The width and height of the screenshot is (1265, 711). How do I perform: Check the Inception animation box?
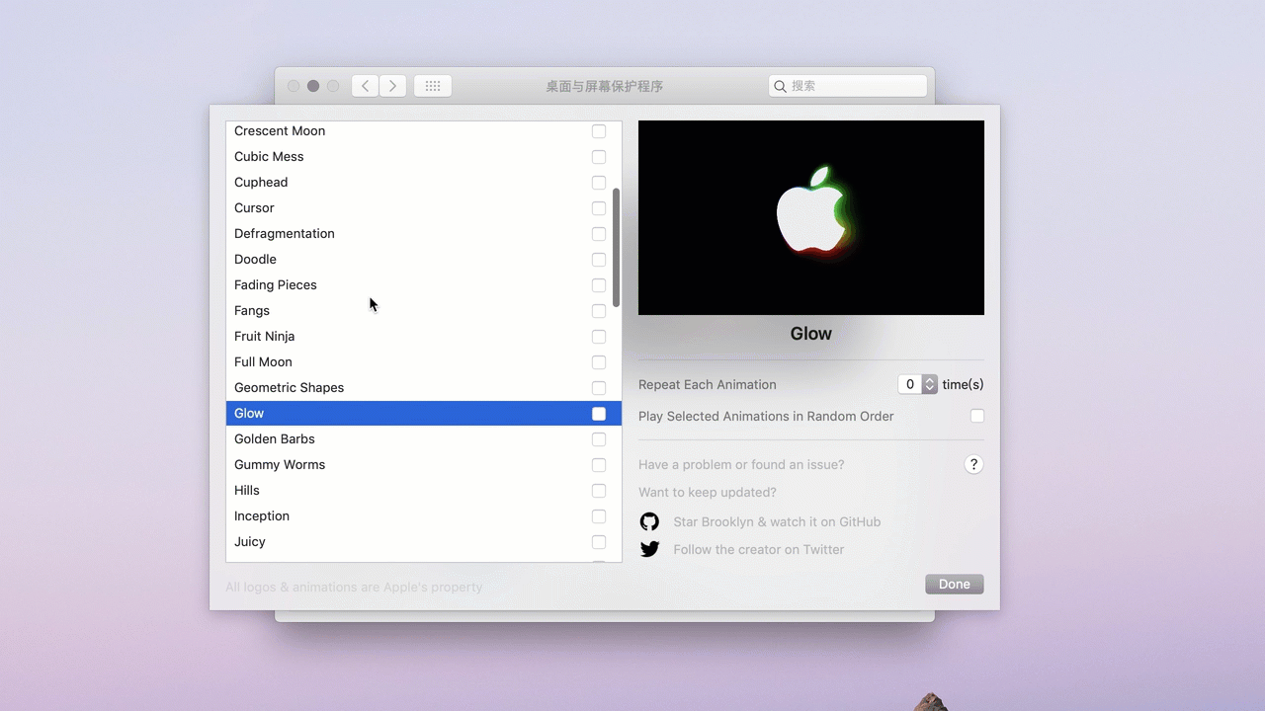coord(599,516)
